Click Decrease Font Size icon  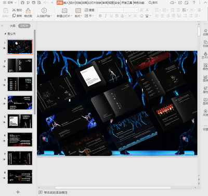click(x=147, y=10)
